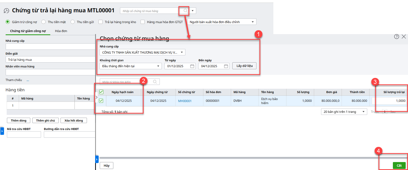Click the green Cất save button
The width and height of the screenshot is (408, 170).
click(x=399, y=165)
